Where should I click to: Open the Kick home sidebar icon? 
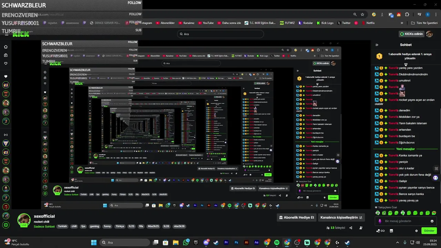pyautogui.click(x=6, y=47)
